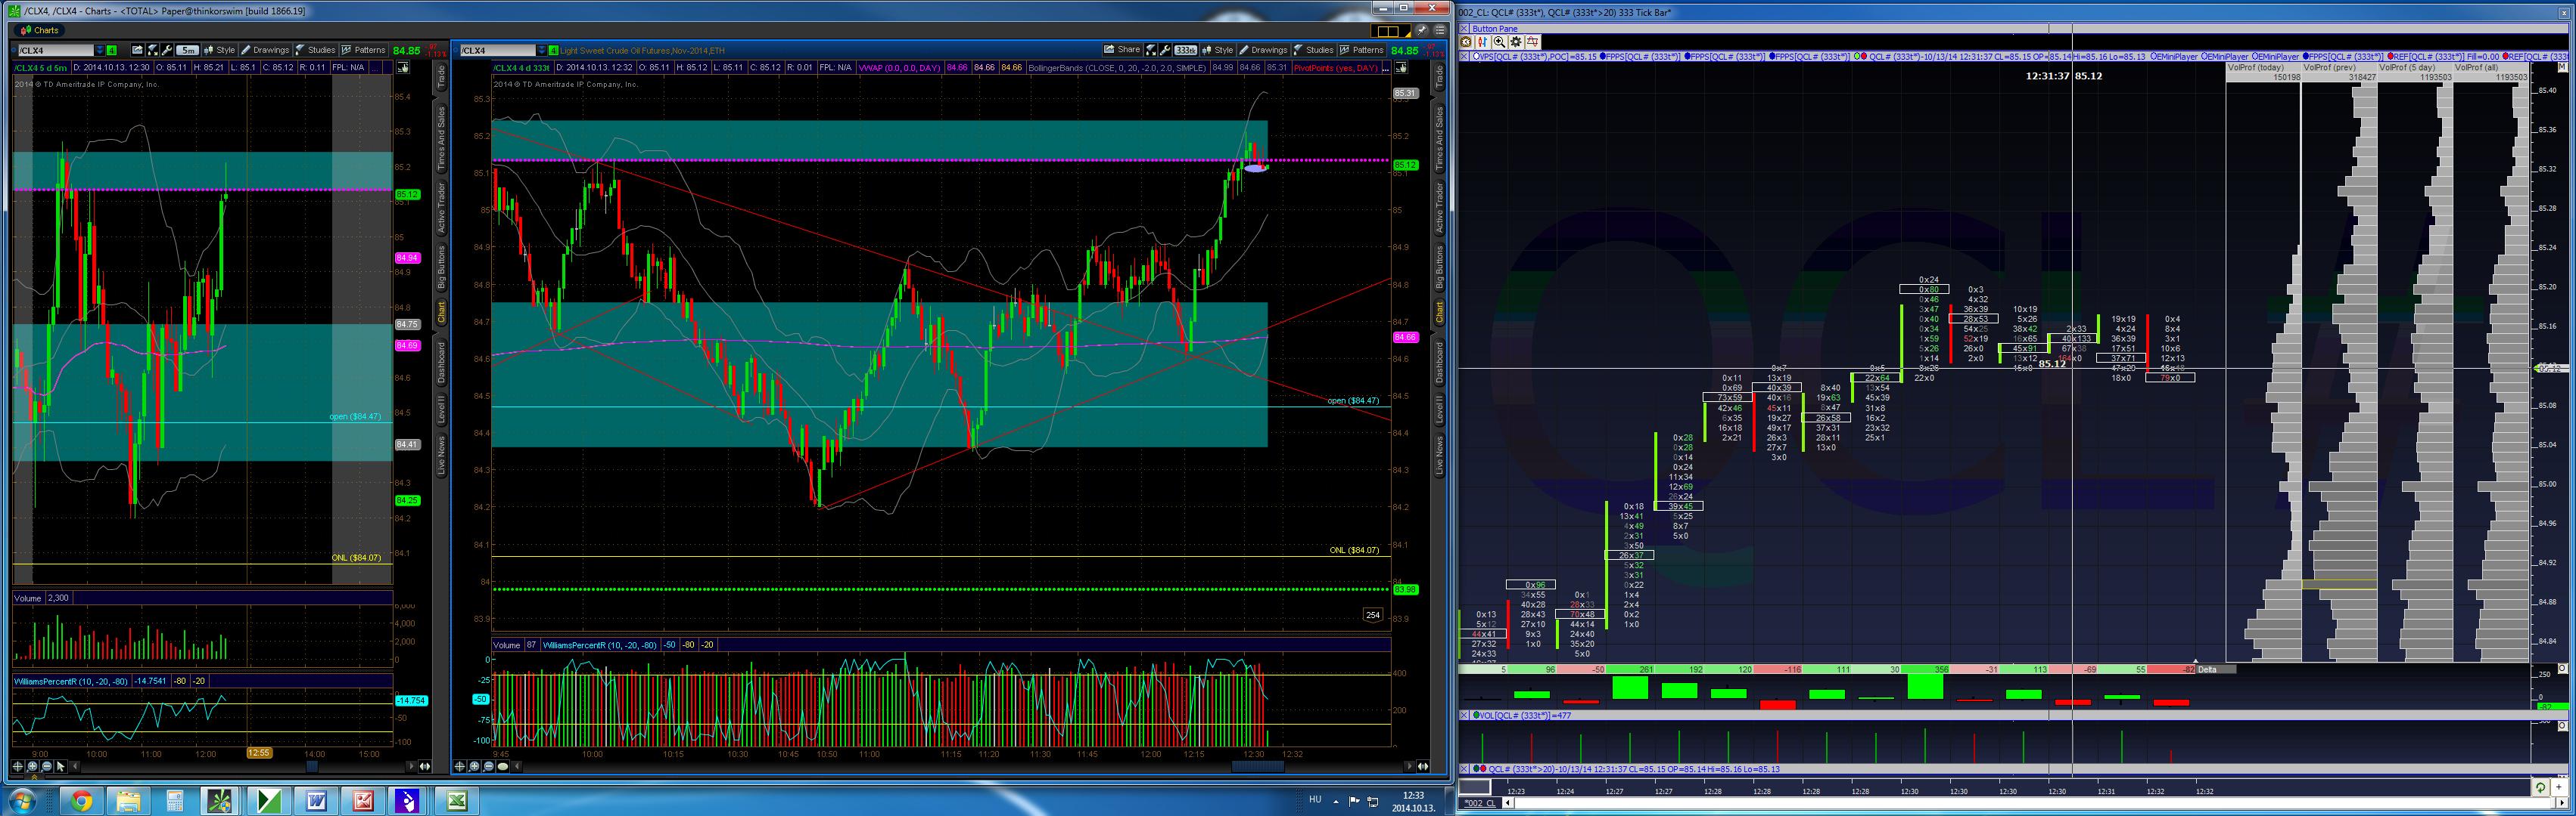Screen dimensions: 2576x816
Task: Open Trade side tab on right chart
Action: (x=1440, y=76)
